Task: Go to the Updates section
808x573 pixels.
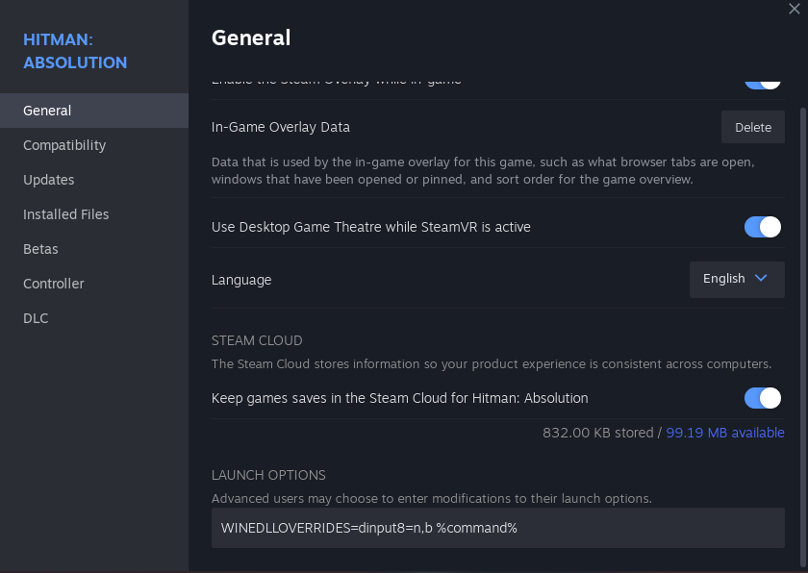Action: (49, 180)
